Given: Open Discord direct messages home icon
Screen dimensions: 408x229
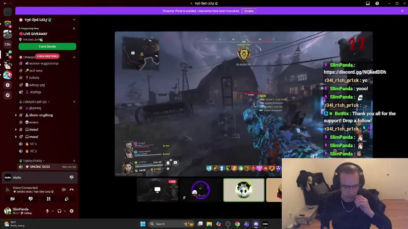Looking at the screenshot, I should [8, 12].
